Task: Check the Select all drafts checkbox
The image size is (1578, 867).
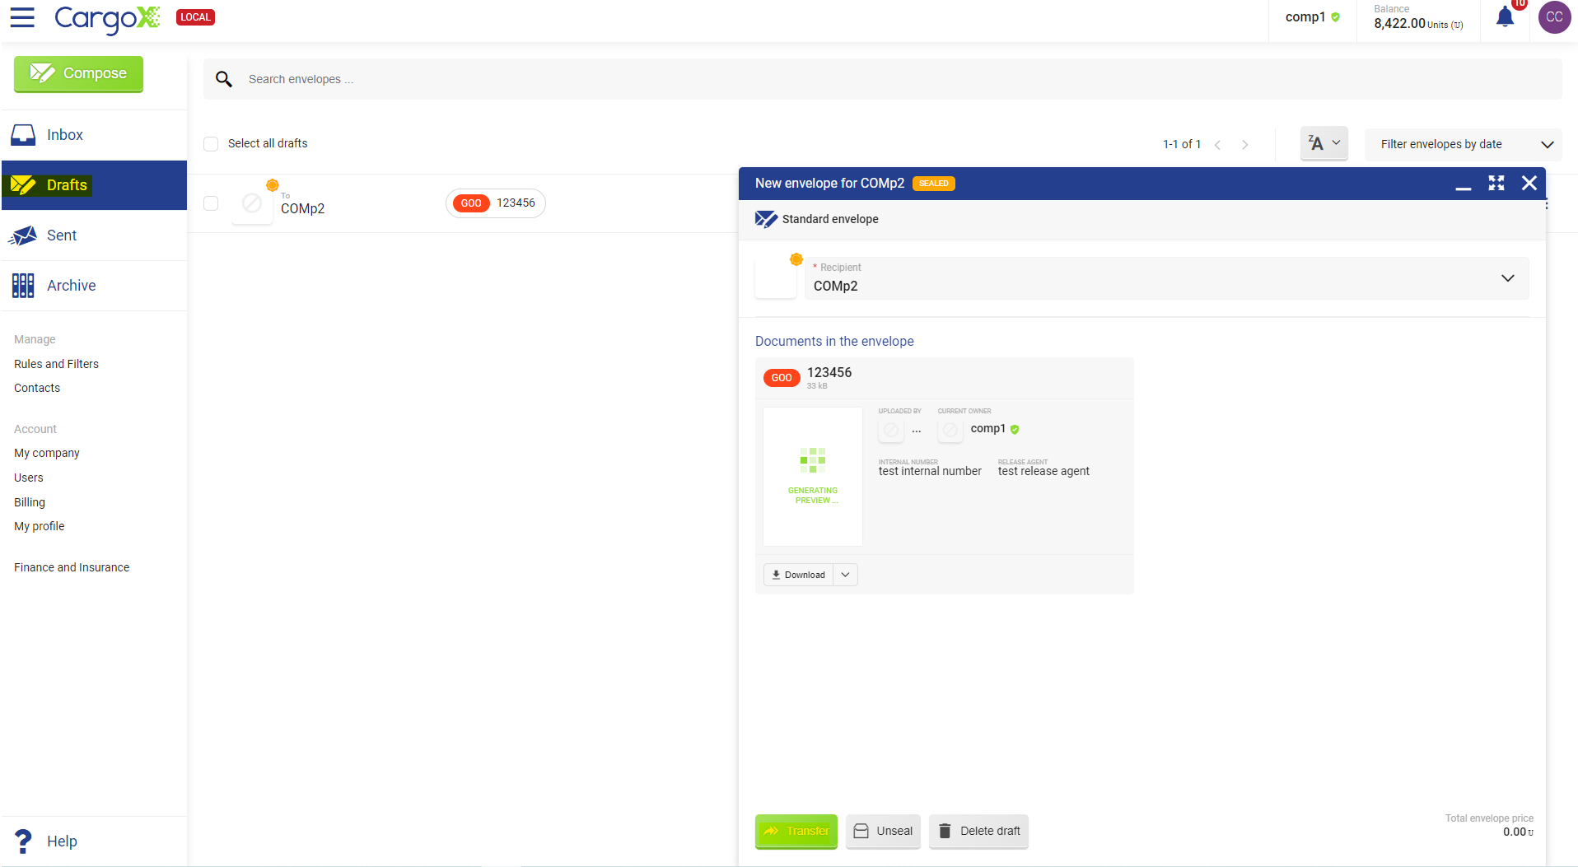Action: 211,144
